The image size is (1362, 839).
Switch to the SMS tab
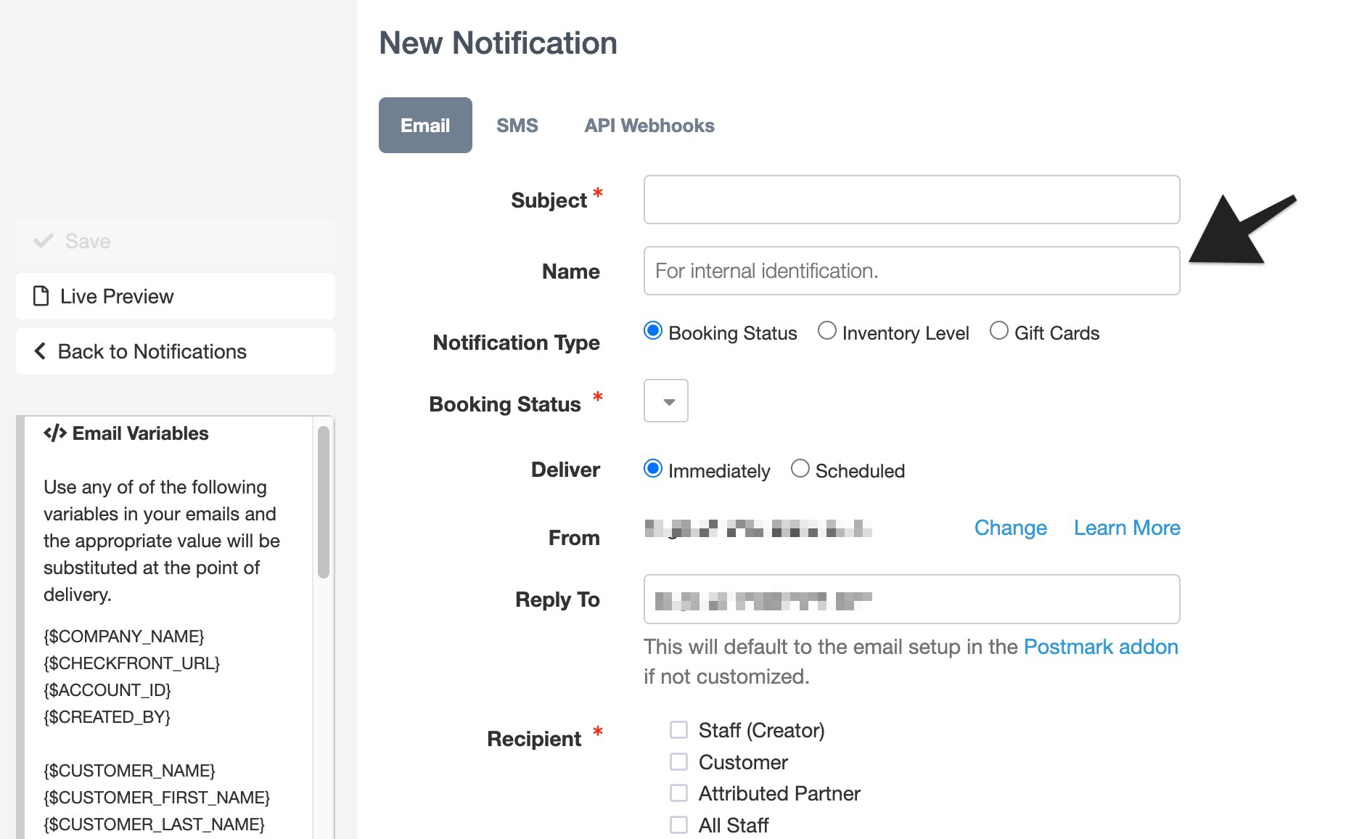[517, 126]
